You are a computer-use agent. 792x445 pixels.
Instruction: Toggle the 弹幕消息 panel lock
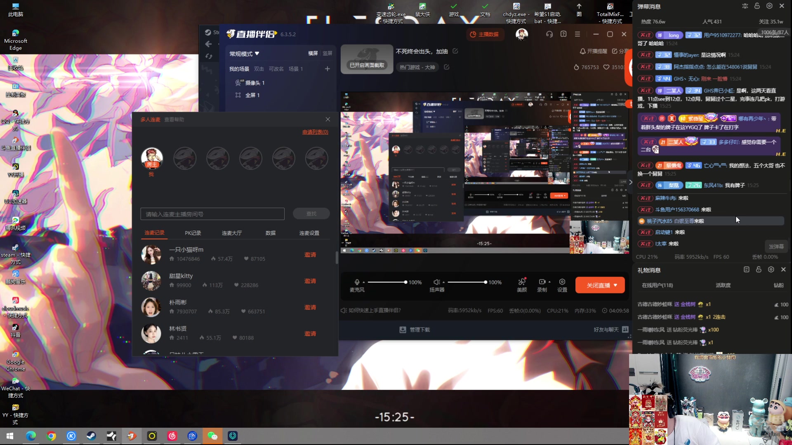[x=757, y=6]
